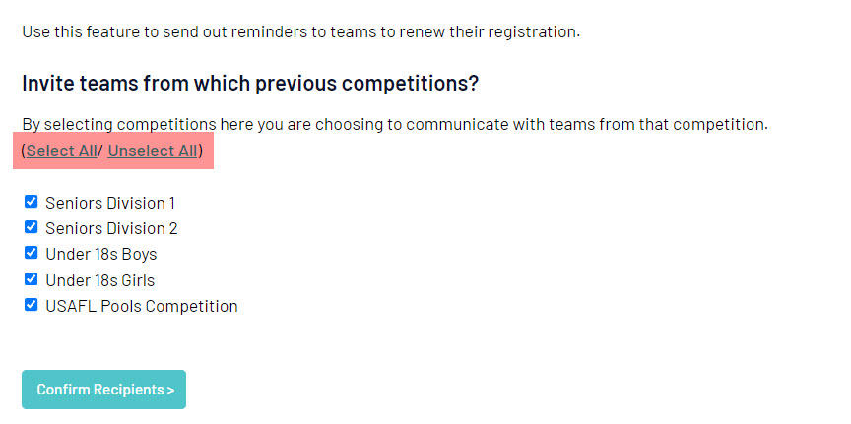This screenshot has height=424, width=851.
Task: Click the Seniors Division 2 label text
Action: [x=111, y=228]
